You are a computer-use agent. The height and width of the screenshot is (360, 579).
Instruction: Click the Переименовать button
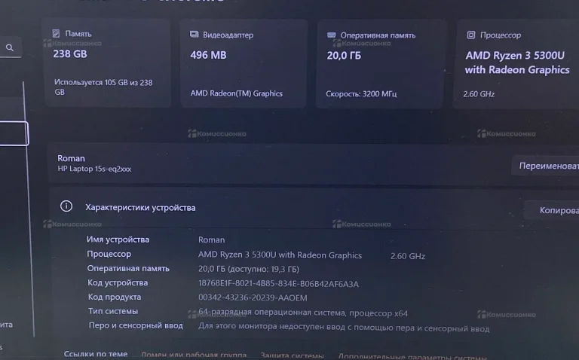[x=545, y=166]
